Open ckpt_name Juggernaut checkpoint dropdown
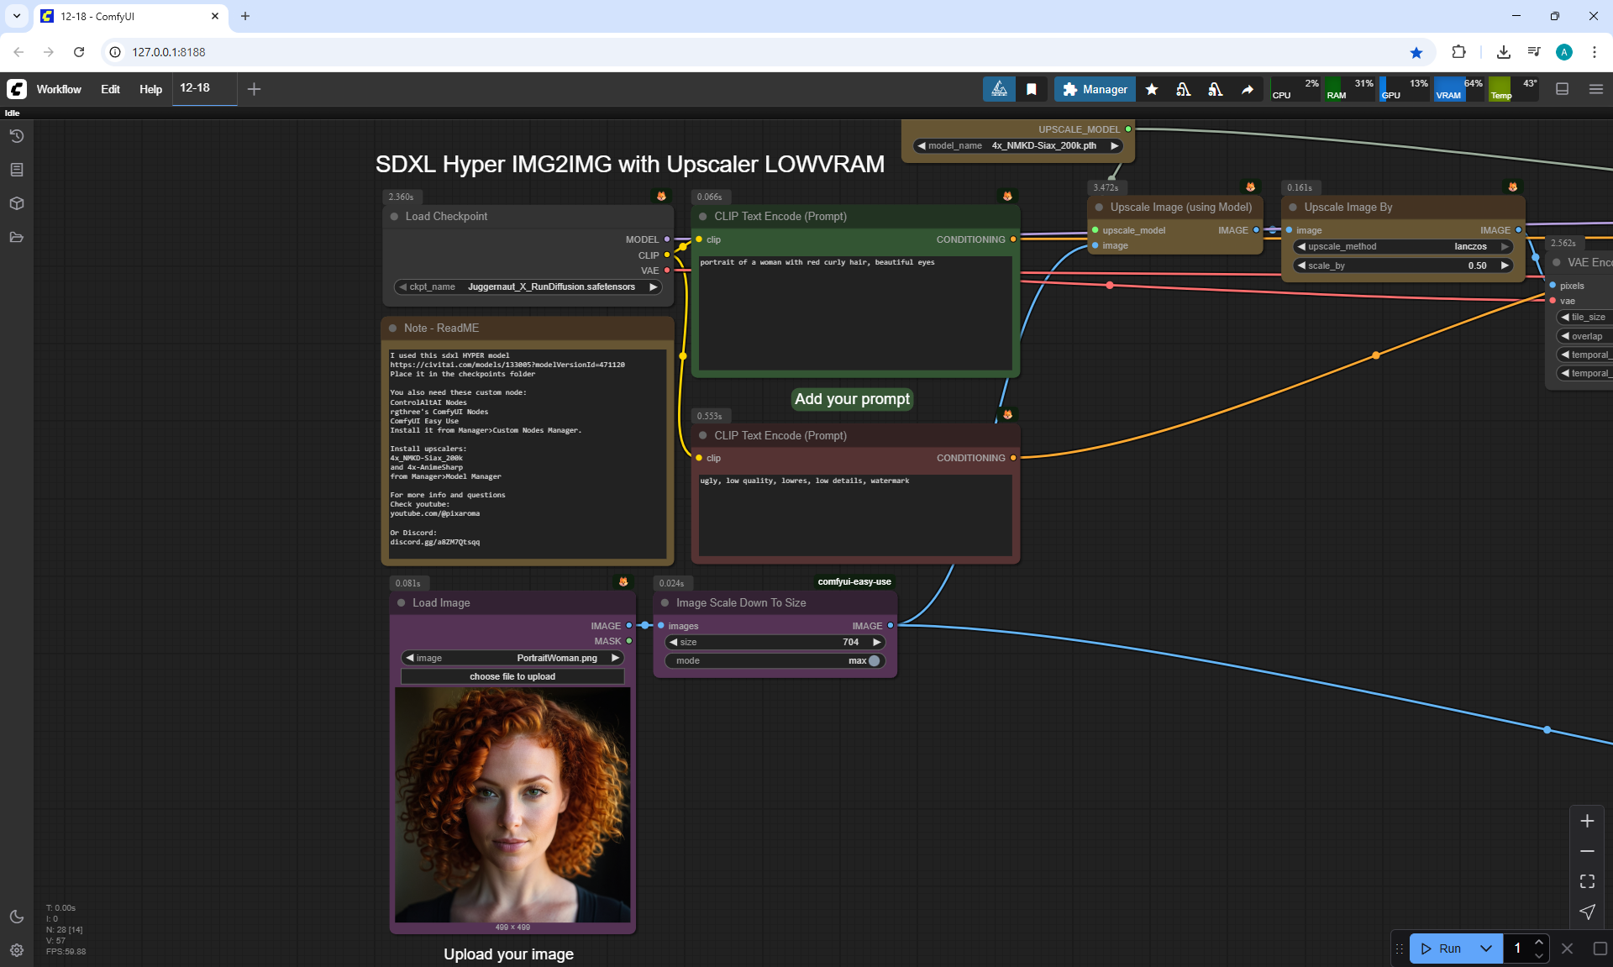1613x967 pixels. (550, 286)
